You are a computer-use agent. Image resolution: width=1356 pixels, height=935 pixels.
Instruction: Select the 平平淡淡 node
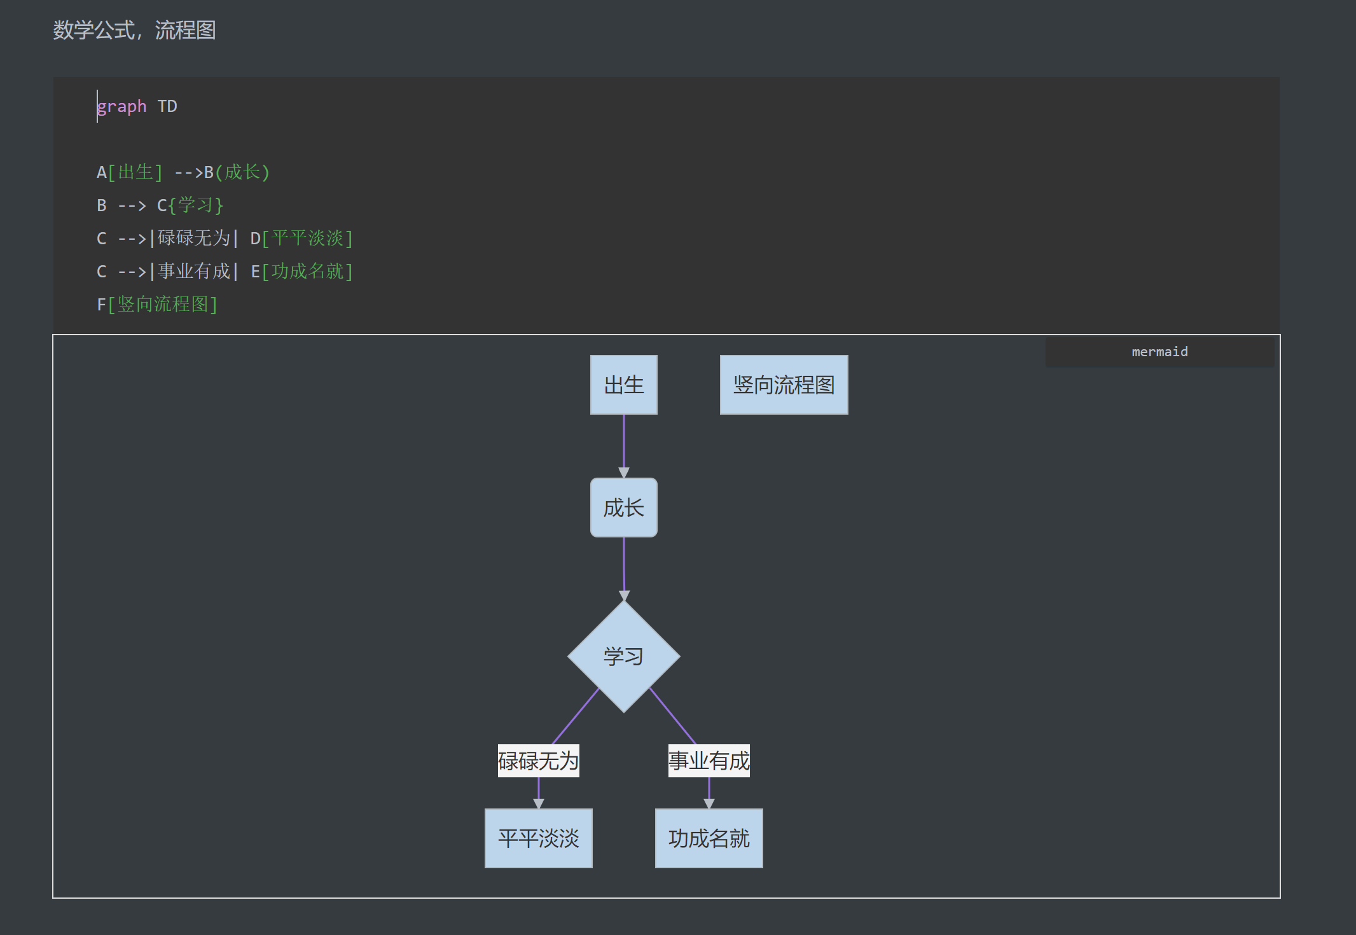[x=538, y=838]
